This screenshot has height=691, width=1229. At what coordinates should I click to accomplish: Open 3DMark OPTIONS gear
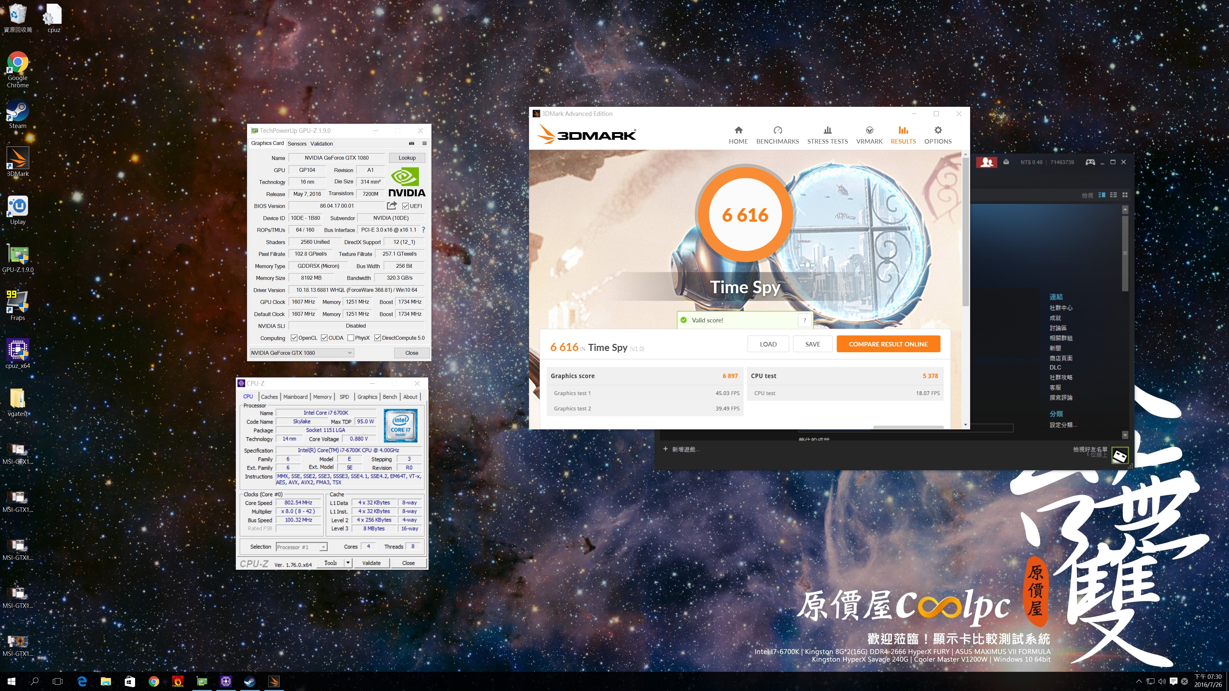(x=937, y=135)
